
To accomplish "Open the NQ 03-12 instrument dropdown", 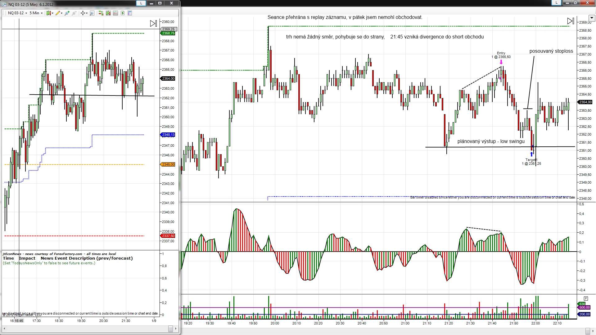I will pos(17,13).
